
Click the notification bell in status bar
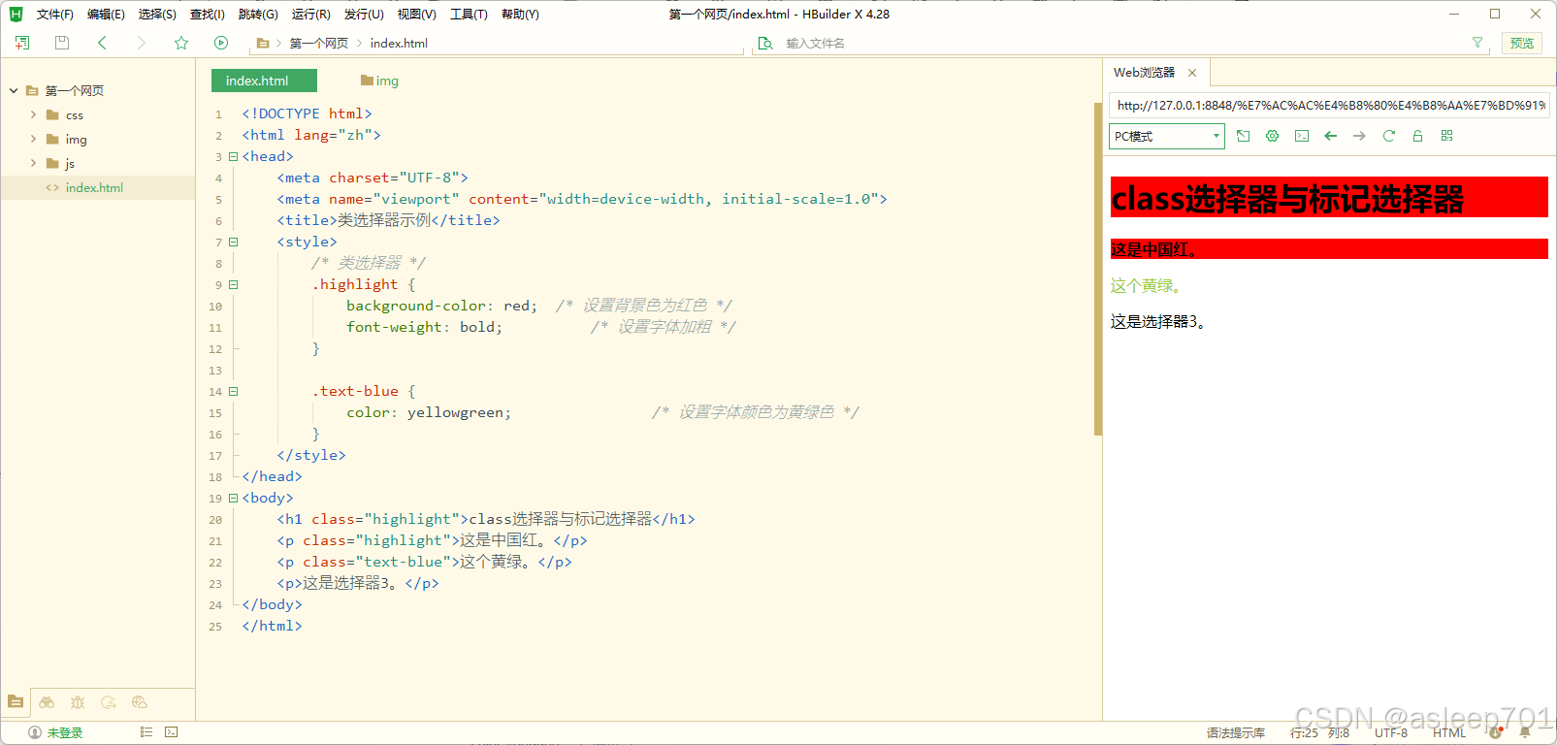tap(1525, 732)
